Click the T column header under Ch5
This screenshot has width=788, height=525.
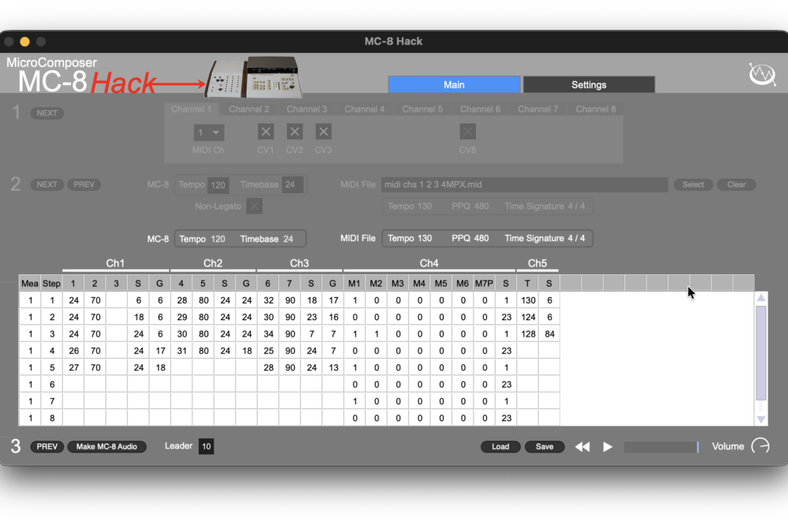coord(527,284)
